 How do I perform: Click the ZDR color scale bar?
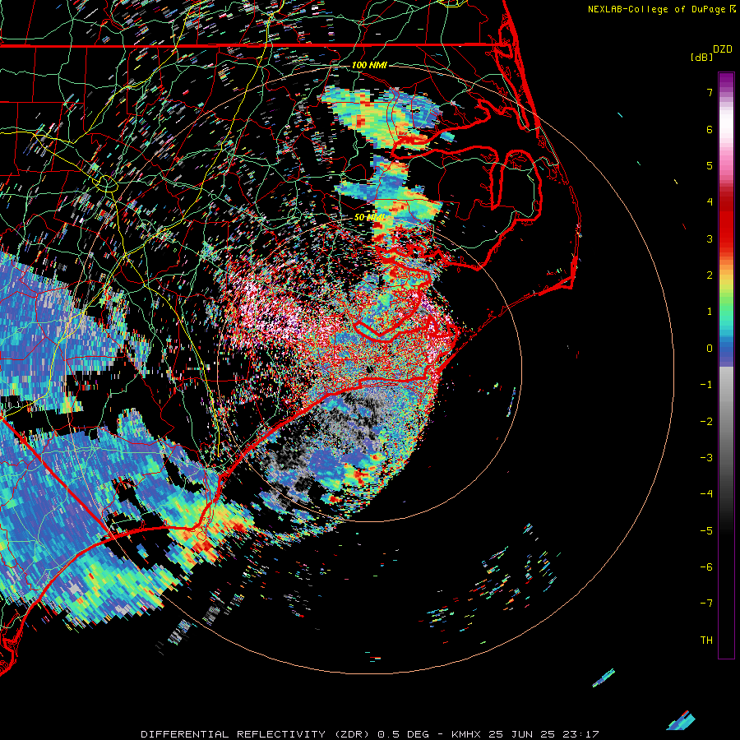(x=726, y=365)
